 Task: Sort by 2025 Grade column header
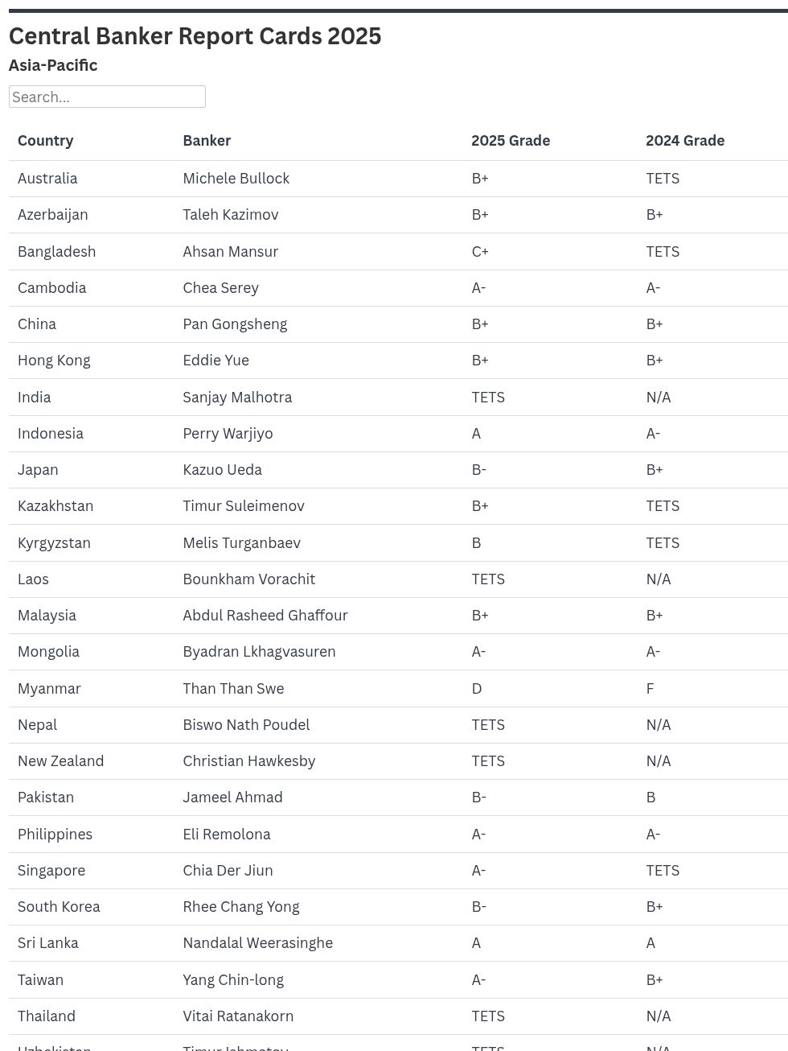tap(511, 141)
